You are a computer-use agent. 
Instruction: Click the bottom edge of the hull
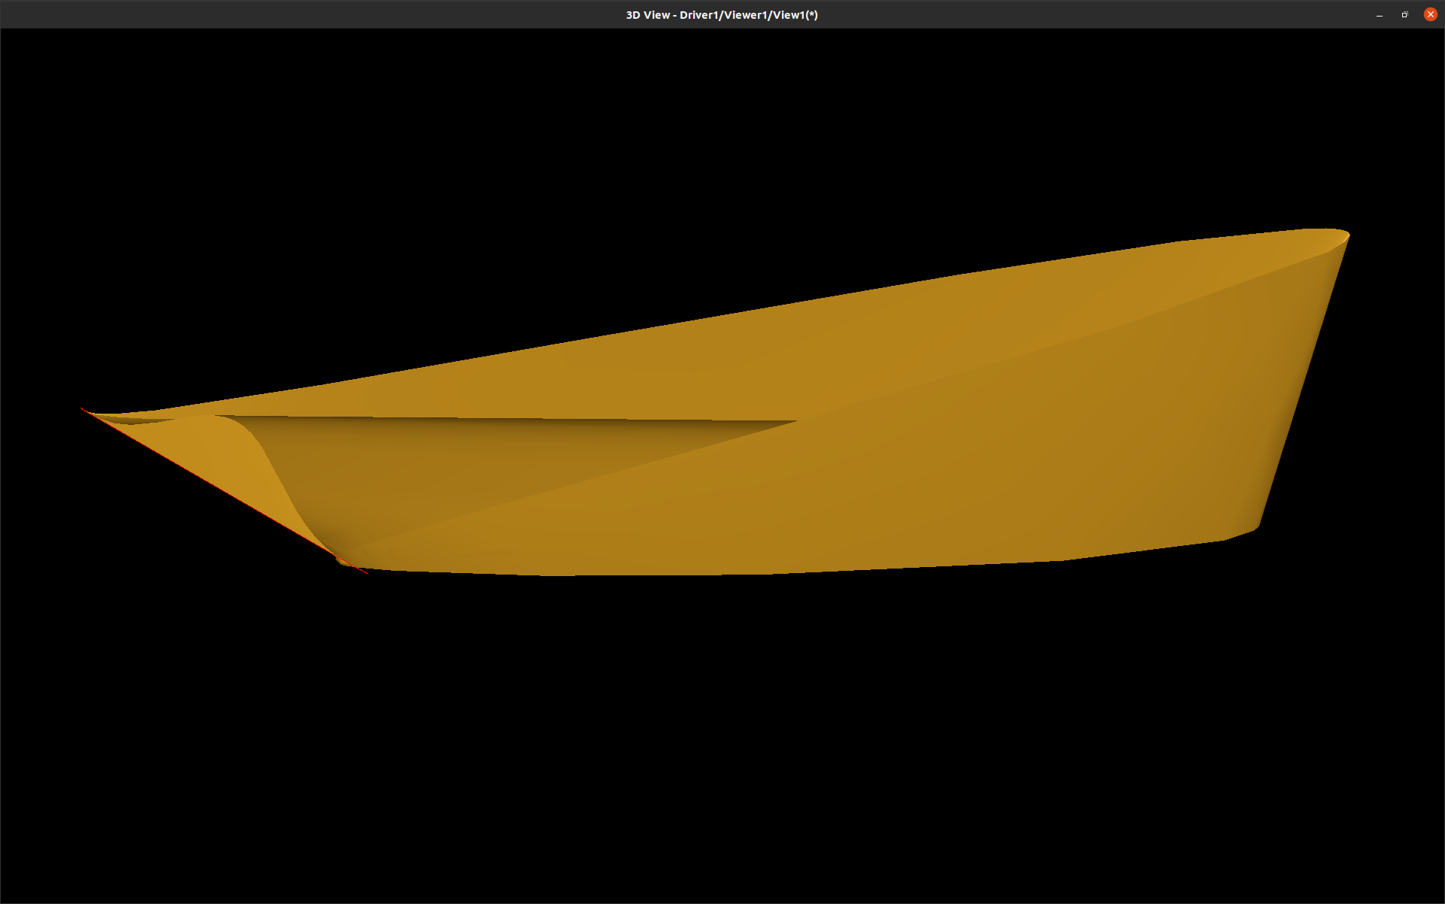tap(752, 575)
